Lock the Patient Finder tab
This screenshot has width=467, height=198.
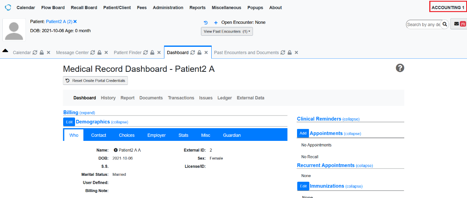click(152, 53)
